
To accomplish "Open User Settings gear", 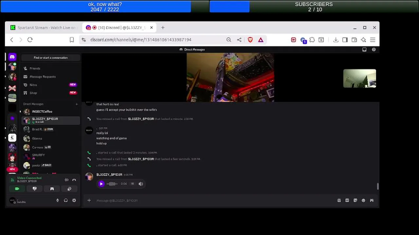I will coord(74,200).
